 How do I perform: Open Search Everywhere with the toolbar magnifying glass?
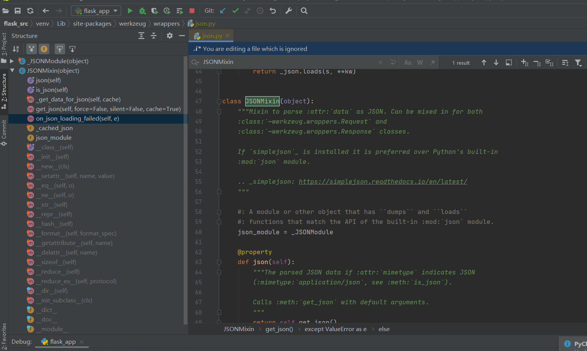pyautogui.click(x=304, y=11)
